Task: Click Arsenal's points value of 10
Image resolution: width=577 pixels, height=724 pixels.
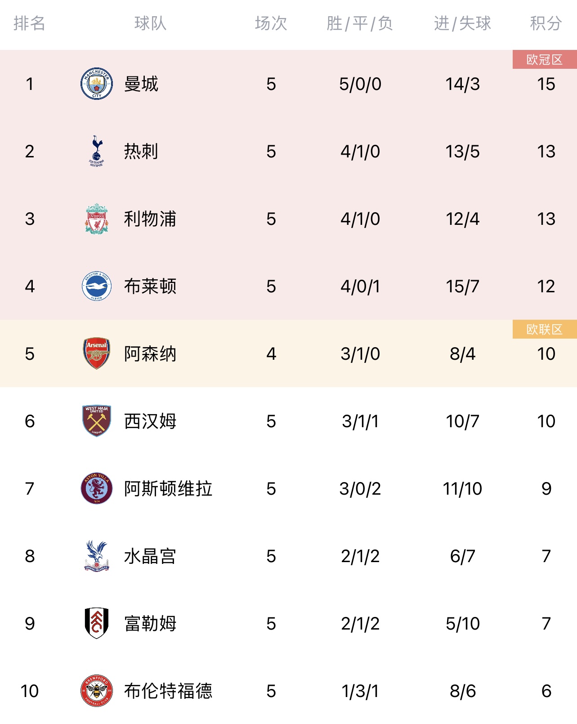Action: click(546, 354)
